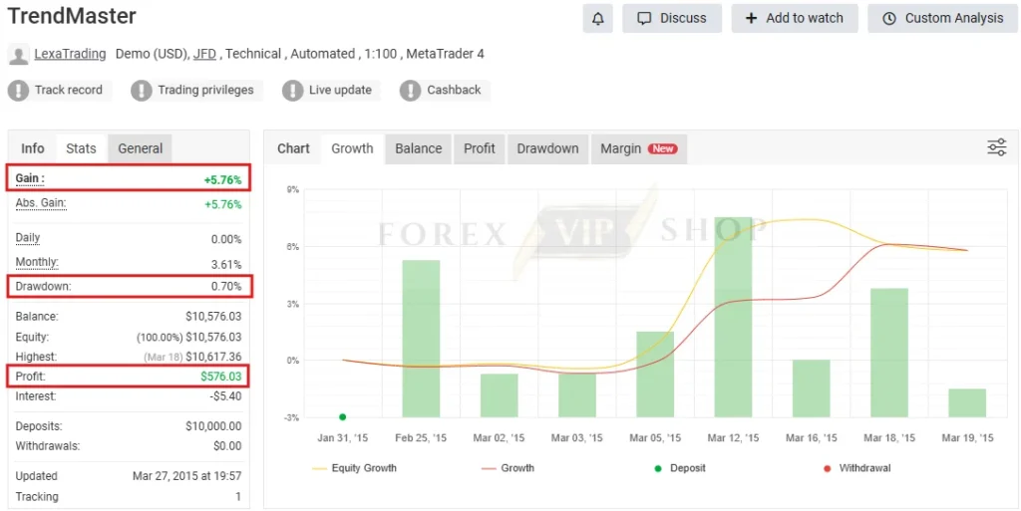Click the Feb 25, '15 bar
1021x511 pixels.
click(421, 338)
